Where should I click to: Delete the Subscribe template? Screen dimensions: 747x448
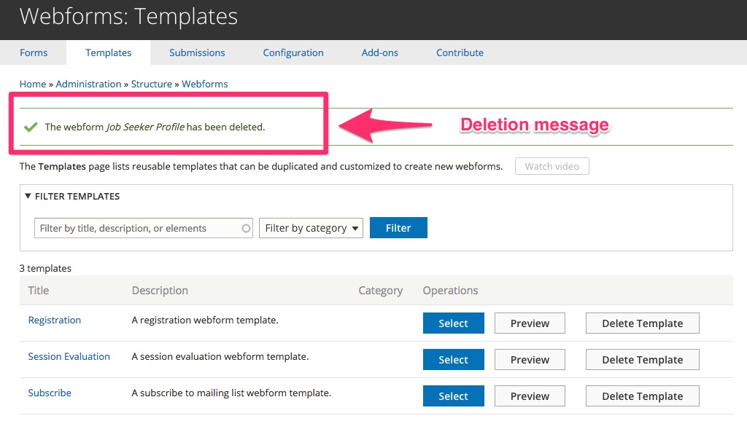[x=642, y=396]
